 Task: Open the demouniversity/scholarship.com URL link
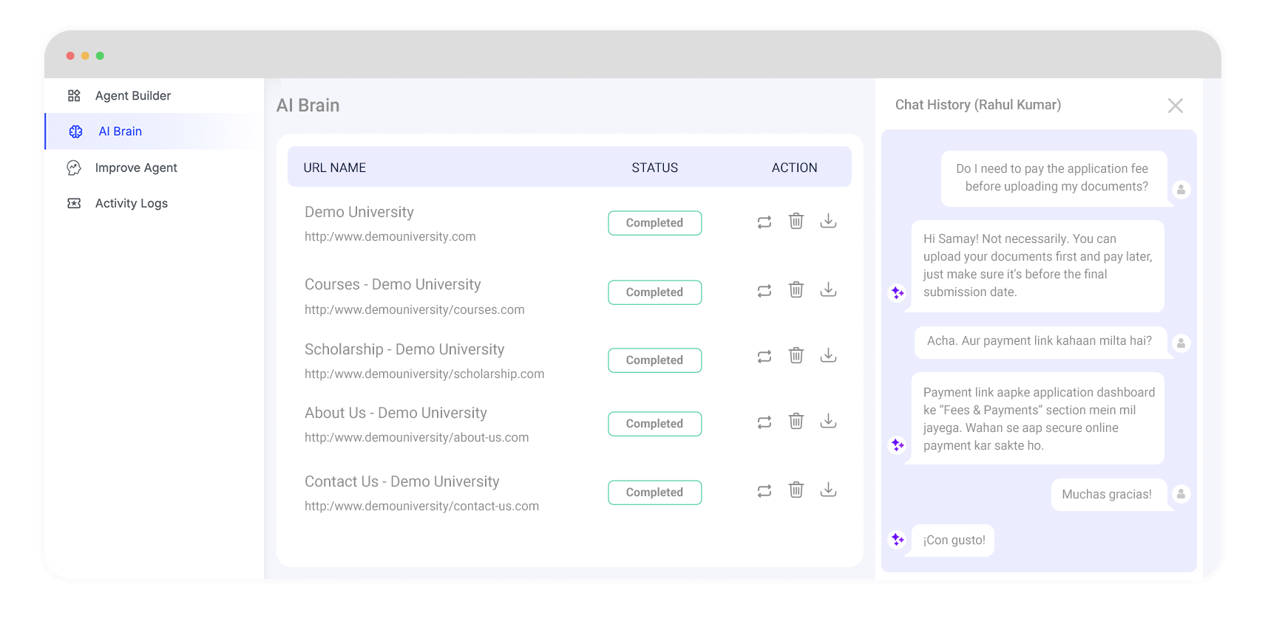(x=424, y=374)
